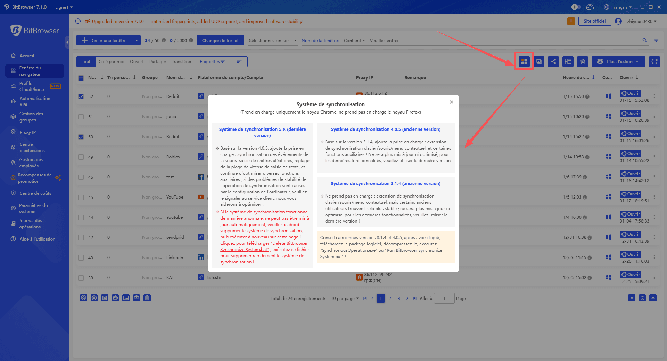The image size is (667, 361).
Task: Toggle the dark/light theme switch
Action: 576,7
